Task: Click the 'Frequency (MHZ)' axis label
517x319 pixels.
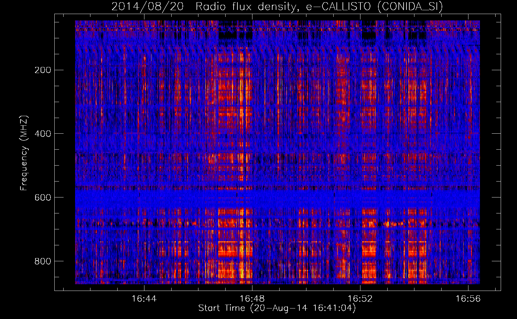Action: [24, 153]
